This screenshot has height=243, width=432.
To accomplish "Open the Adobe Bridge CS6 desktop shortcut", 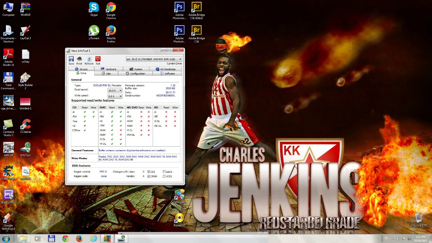I will click(197, 34).
